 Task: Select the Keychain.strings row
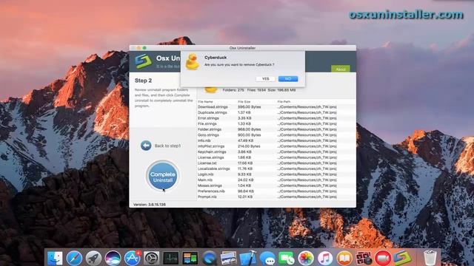tap(276, 152)
